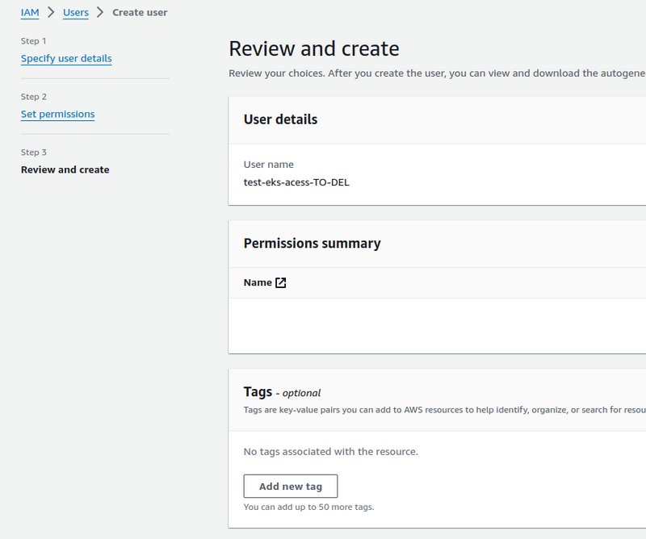Click the Create user breadcrumb text
The image size is (646, 539).
(140, 13)
